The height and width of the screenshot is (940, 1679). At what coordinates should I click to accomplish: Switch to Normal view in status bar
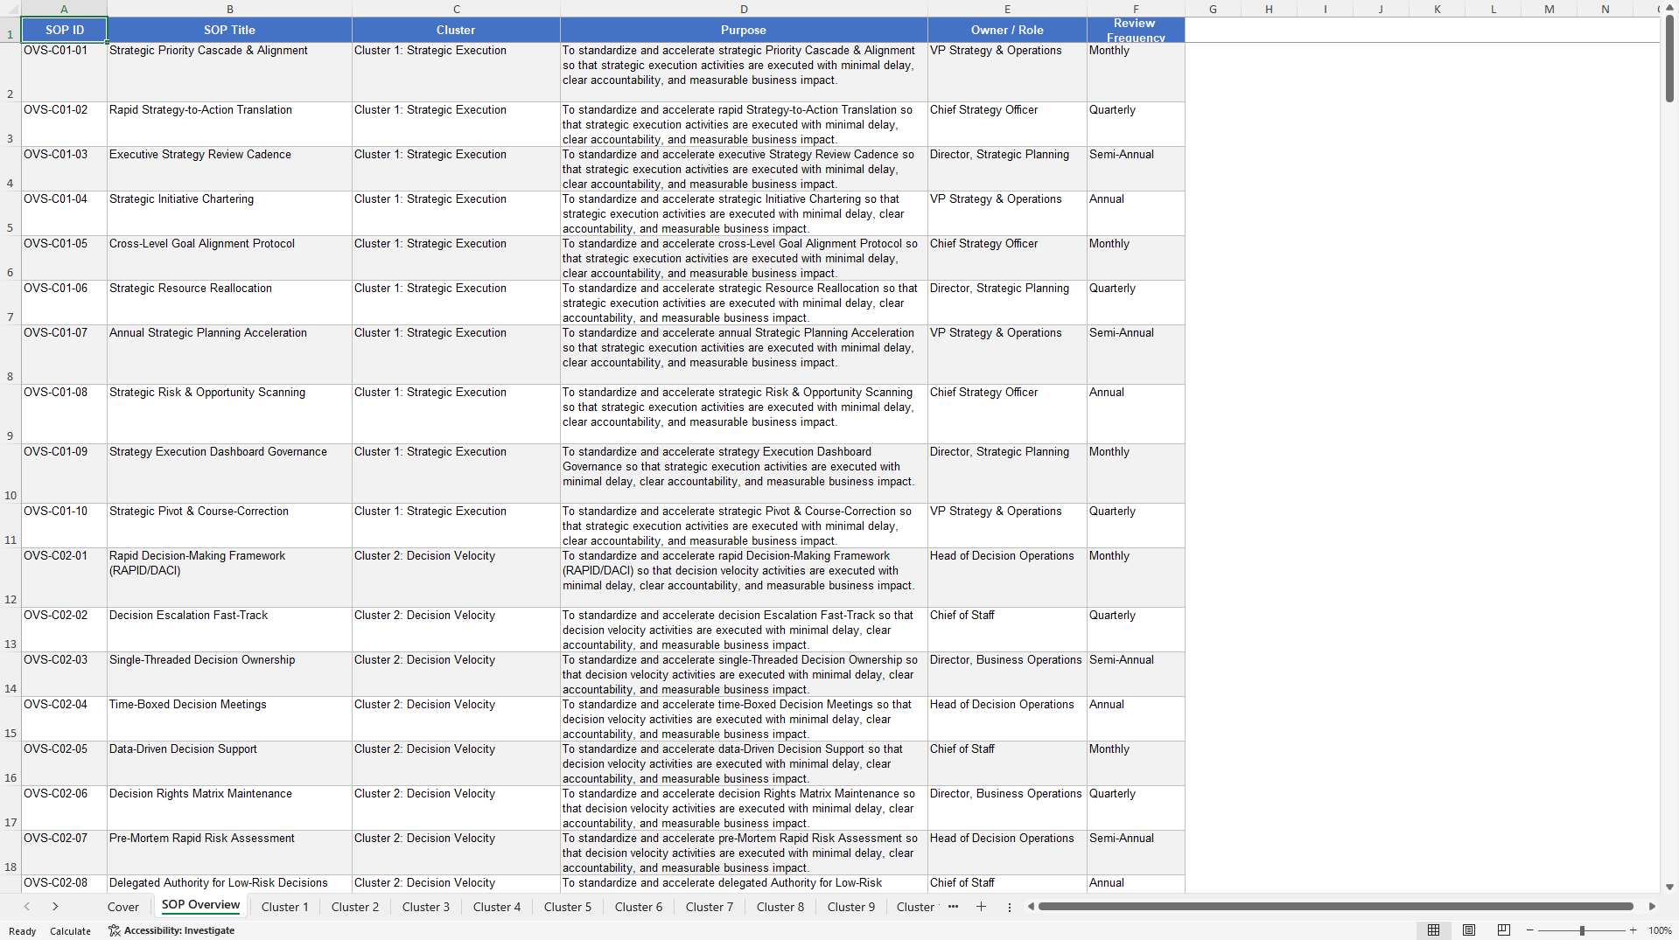(1433, 930)
